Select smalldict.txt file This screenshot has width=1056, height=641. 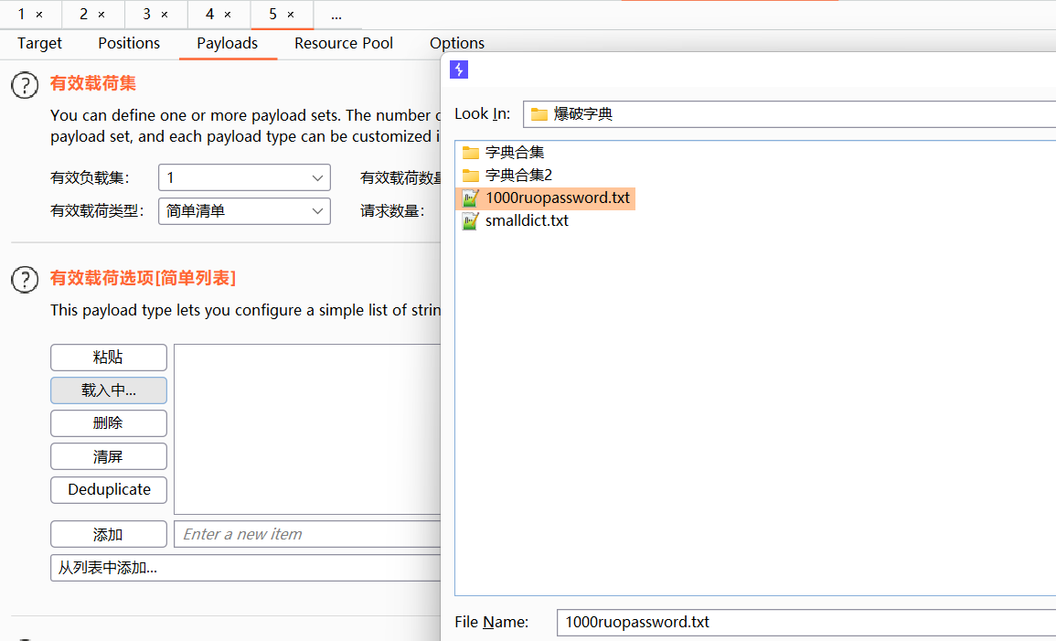[x=516, y=221]
